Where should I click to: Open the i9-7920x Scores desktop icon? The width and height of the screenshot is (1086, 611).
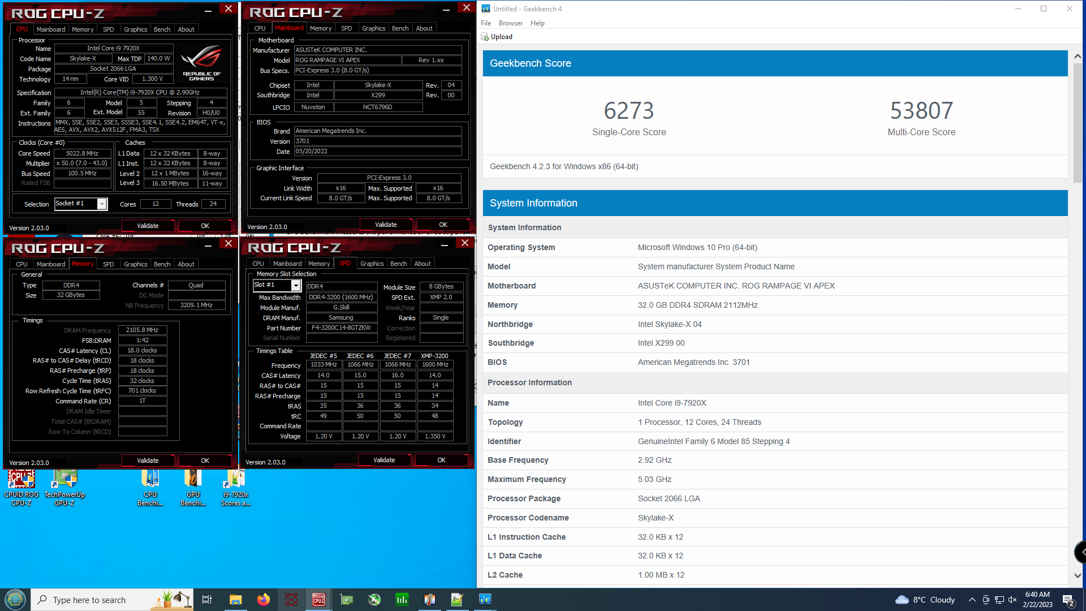(x=235, y=488)
